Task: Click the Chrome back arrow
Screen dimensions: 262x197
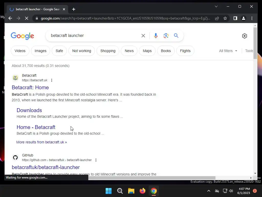Action: pyautogui.click(x=10, y=18)
